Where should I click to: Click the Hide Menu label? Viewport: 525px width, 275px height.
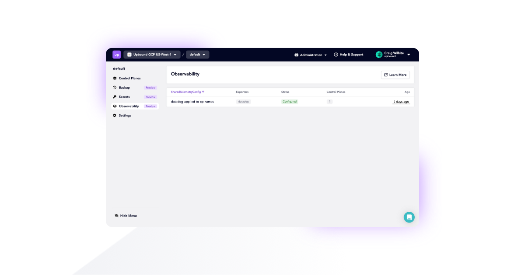[128, 216]
